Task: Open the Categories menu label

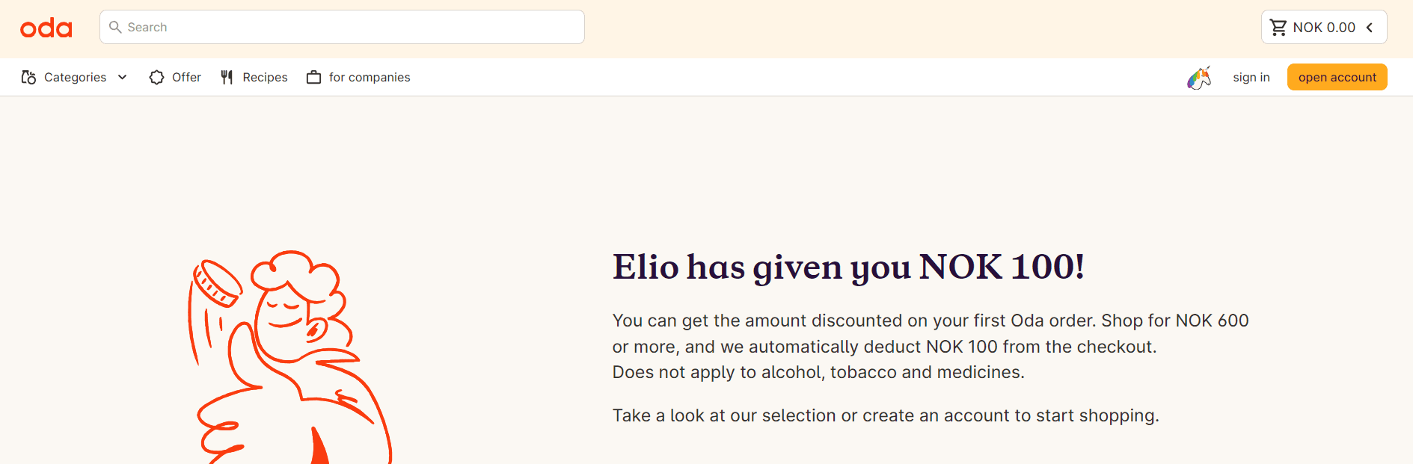Action: (x=75, y=78)
